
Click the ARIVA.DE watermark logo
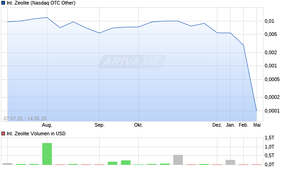(x=132, y=61)
